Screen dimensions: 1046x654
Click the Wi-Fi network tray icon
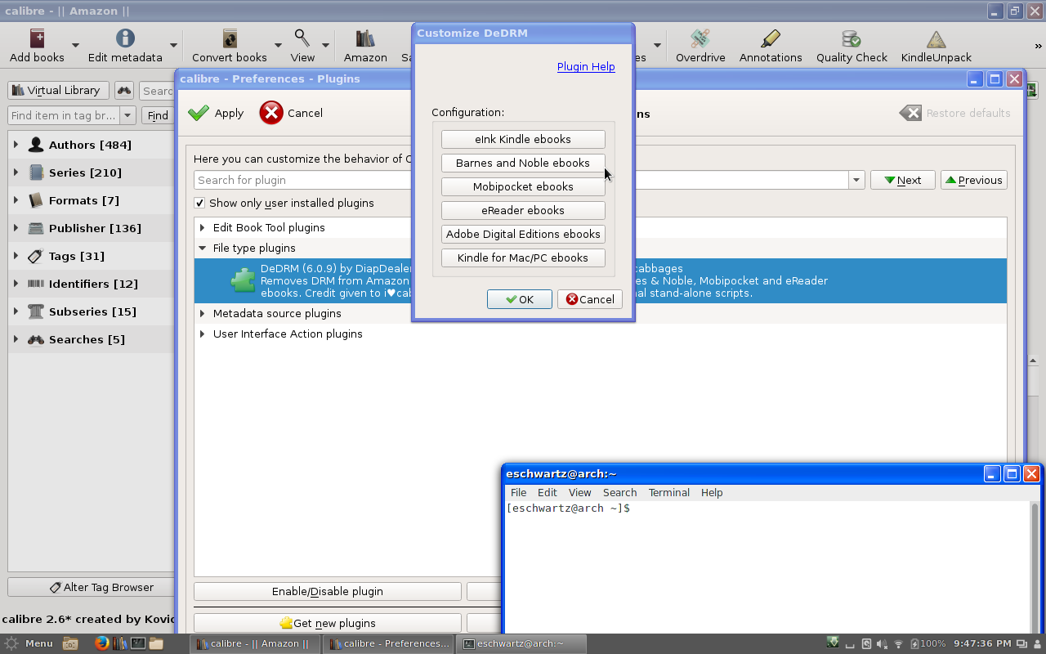pos(899,643)
